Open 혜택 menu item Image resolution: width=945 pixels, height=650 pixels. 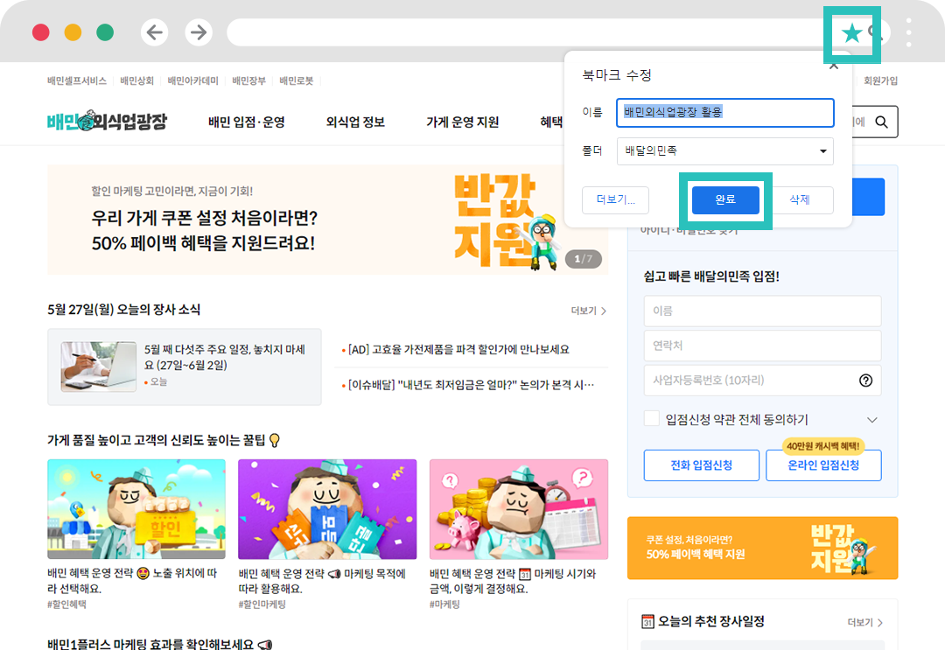[551, 122]
